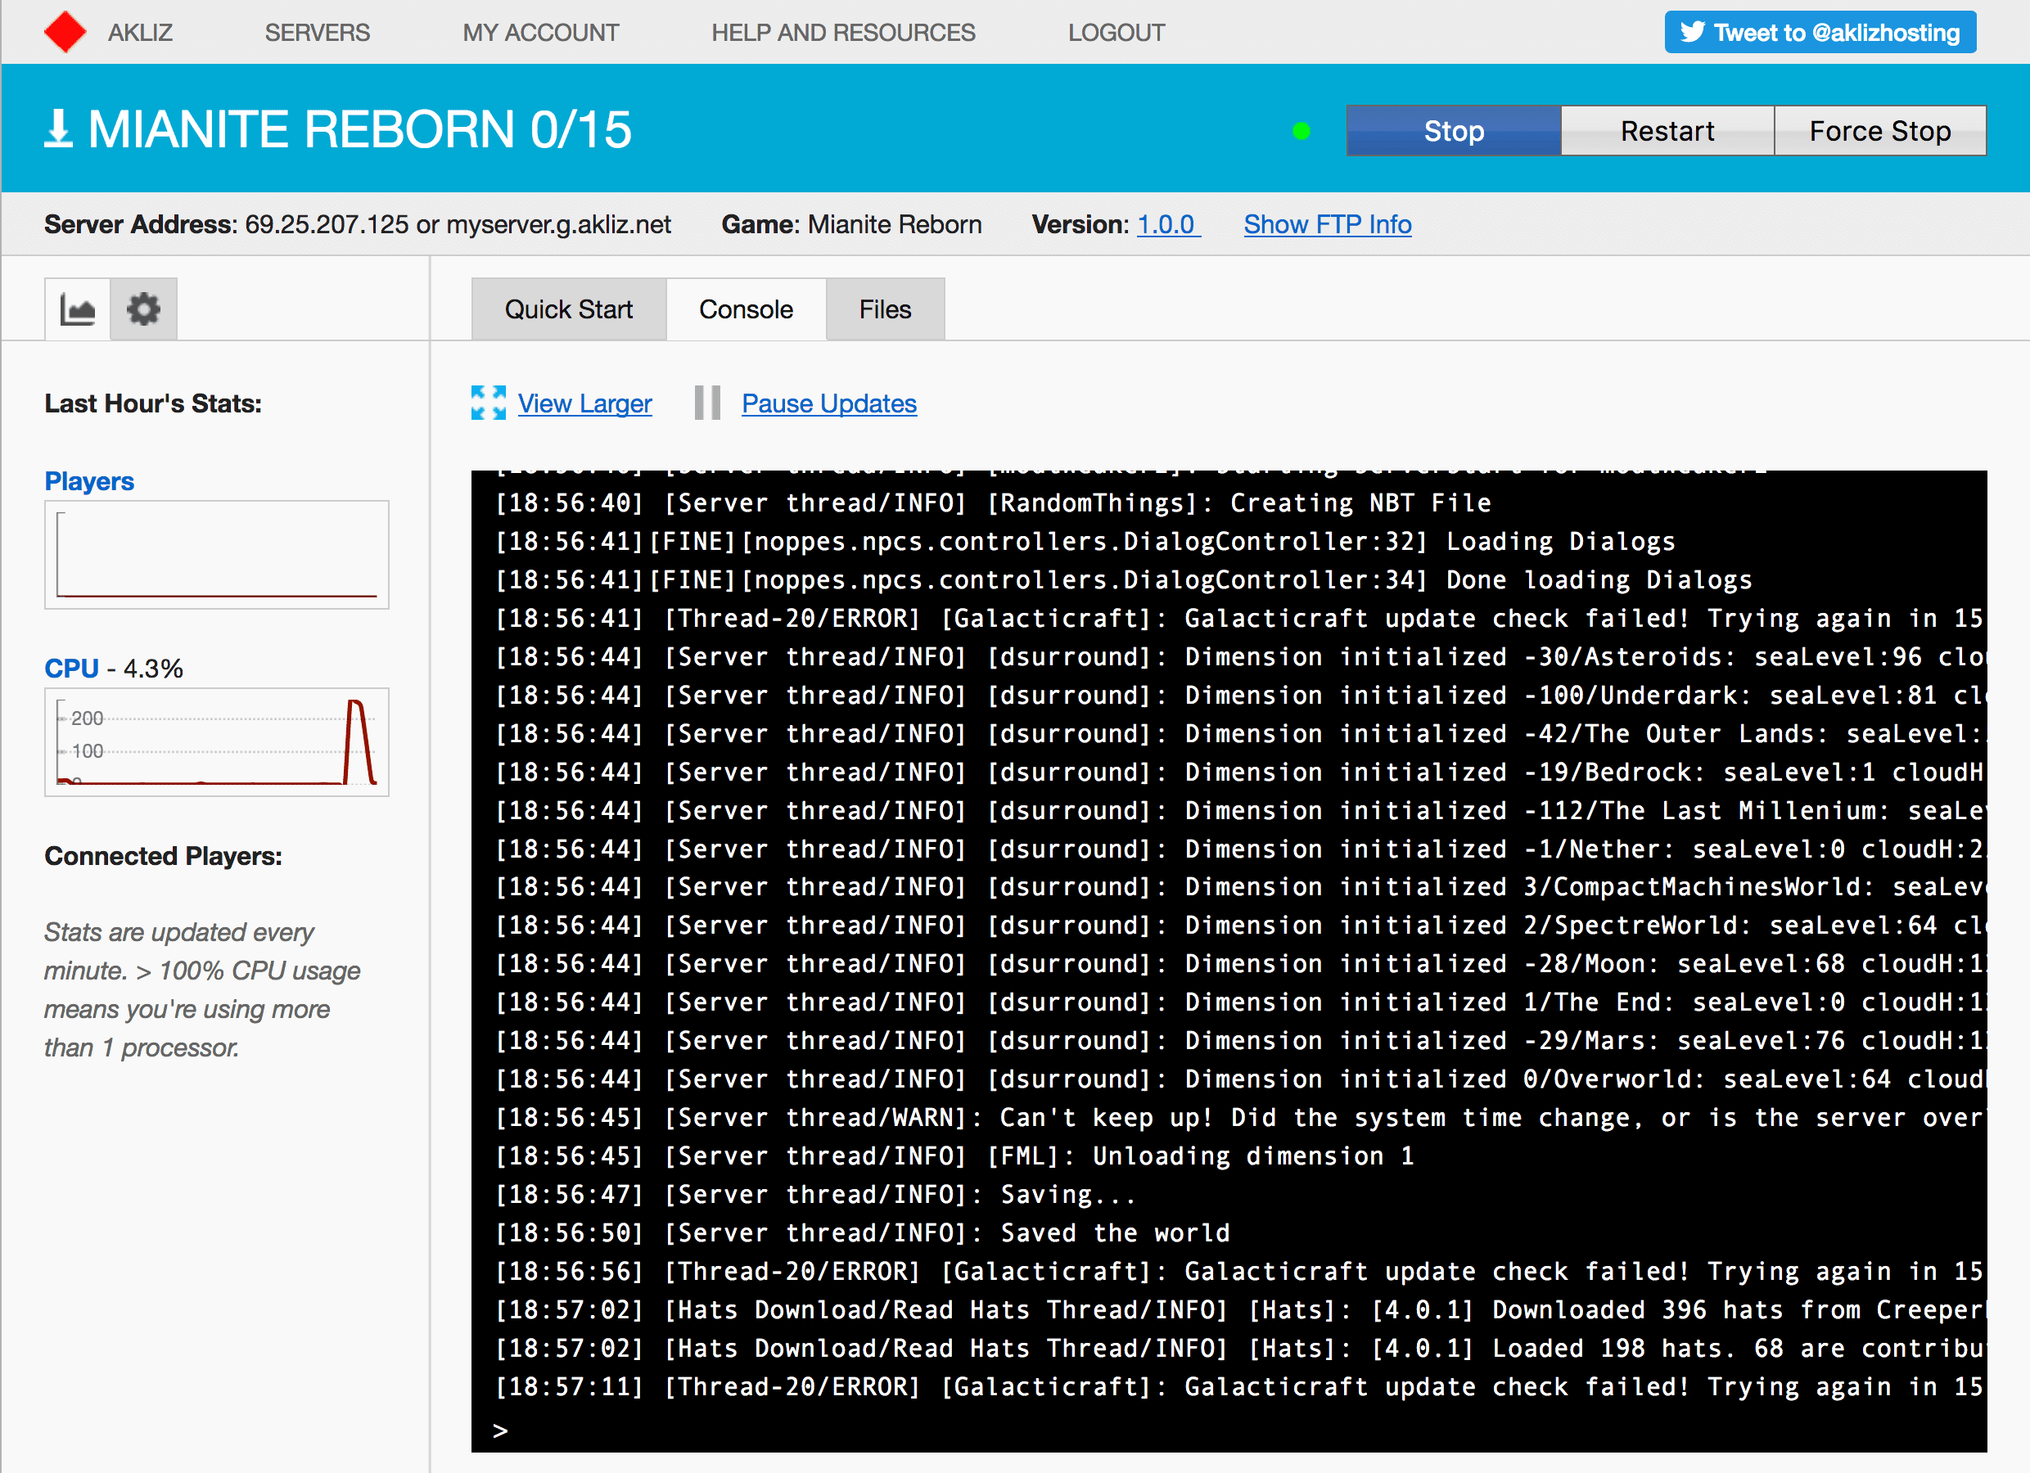Image resolution: width=2030 pixels, height=1473 pixels.
Task: Open the gear settings icon tab
Action: click(143, 309)
